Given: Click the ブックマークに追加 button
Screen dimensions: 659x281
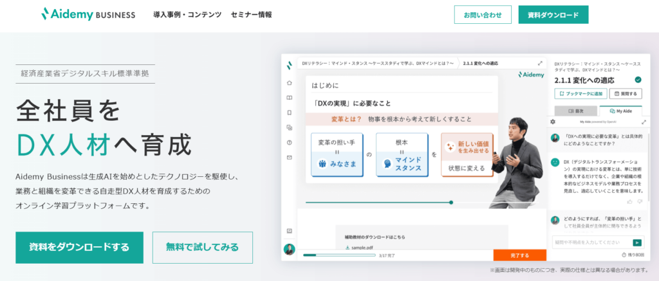Looking at the screenshot, I should point(581,93).
